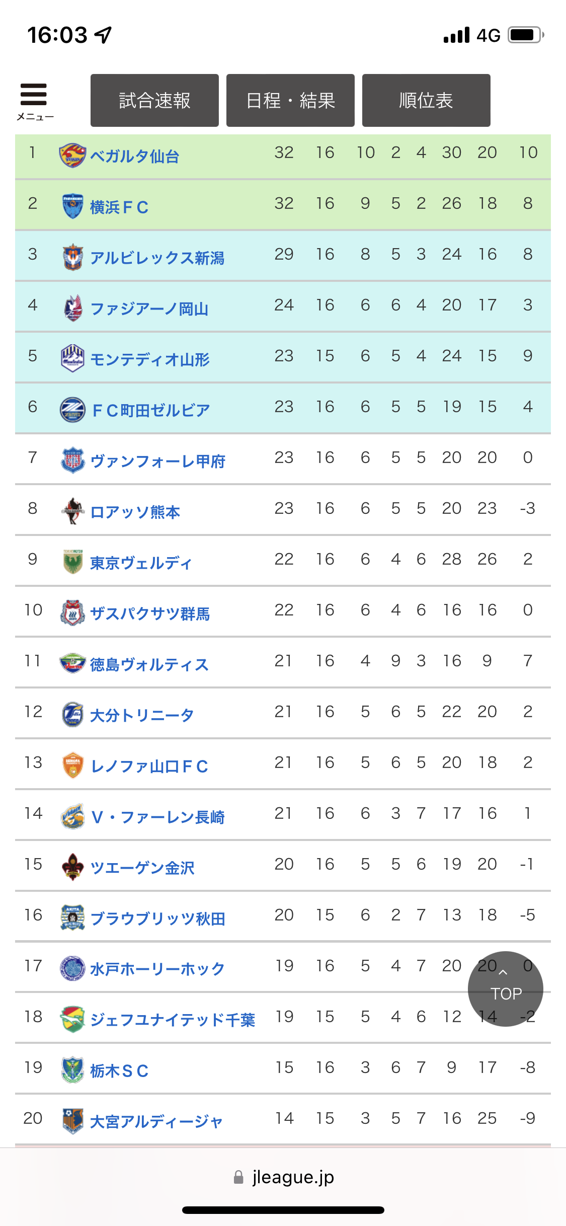Open the ＦＣ町田ゼルビア team link
The height and width of the screenshot is (1226, 566).
151,410
